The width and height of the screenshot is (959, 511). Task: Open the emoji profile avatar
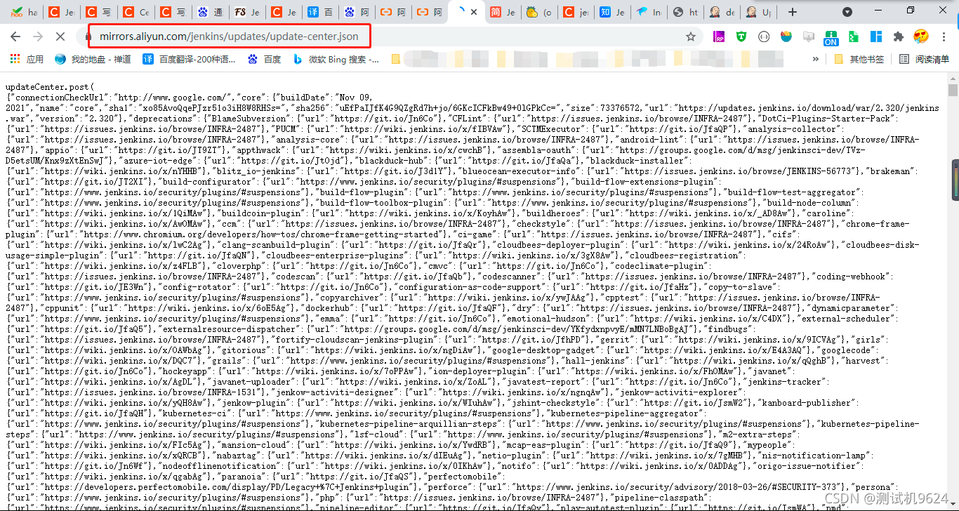pyautogui.click(x=921, y=36)
